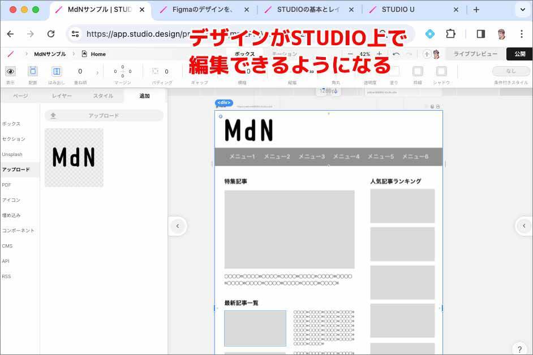Click the overflow (はみ出し) icon

point(57,71)
